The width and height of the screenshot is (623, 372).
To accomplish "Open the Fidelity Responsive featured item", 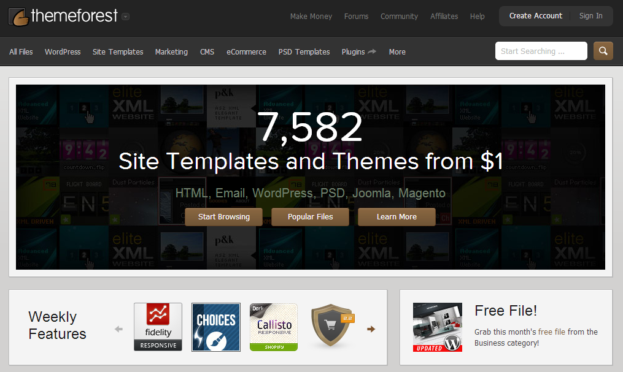I will click(158, 327).
